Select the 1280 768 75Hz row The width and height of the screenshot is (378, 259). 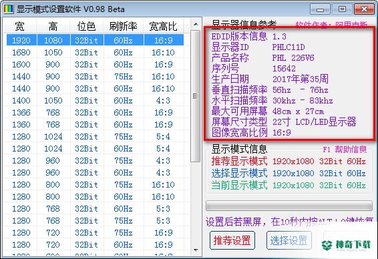tap(96, 221)
